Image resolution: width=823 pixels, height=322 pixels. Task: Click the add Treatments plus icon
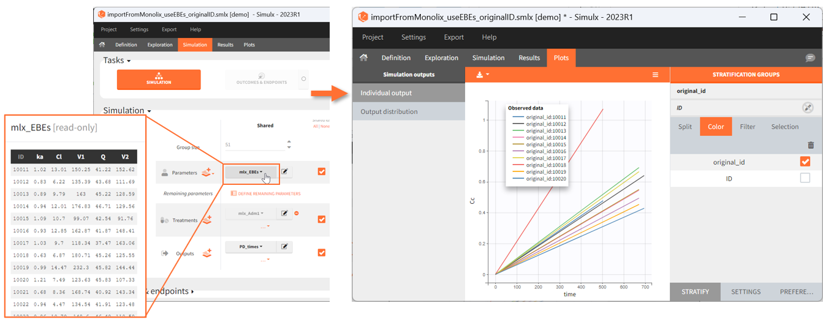[x=207, y=220]
